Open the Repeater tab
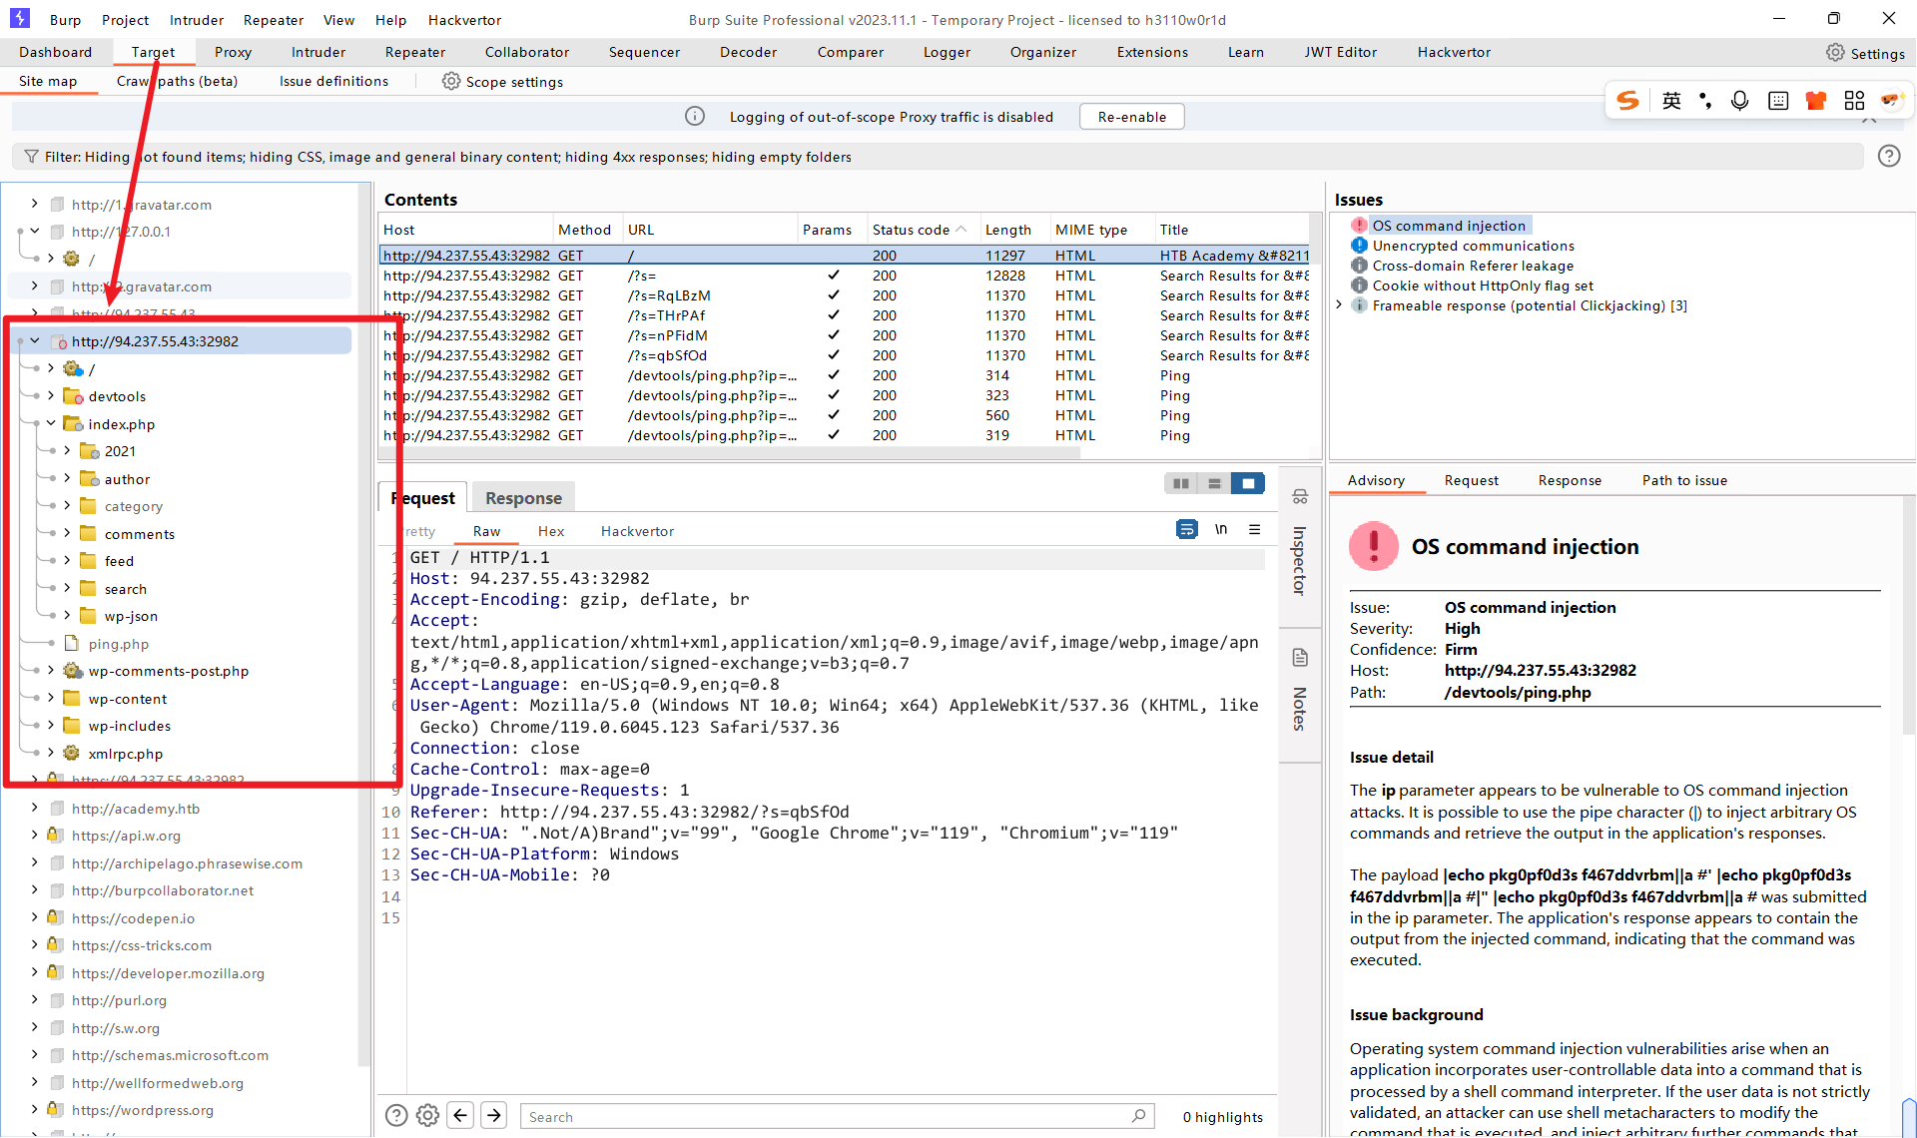Viewport: 1917px width, 1138px height. 414,52
